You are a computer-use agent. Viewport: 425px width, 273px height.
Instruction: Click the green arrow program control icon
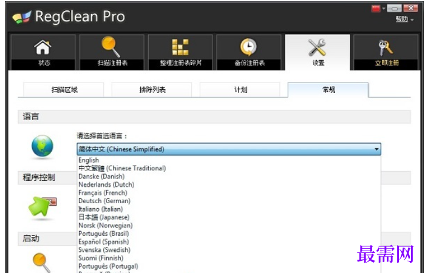point(42,207)
